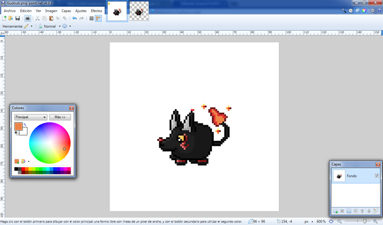Pick black in the palette strip
The height and width of the screenshot is (225, 383).
tap(16, 169)
